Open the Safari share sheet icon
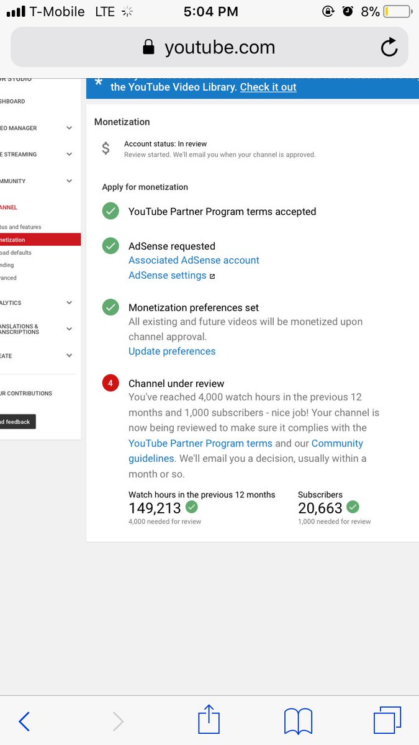The height and width of the screenshot is (745, 419). 209,720
